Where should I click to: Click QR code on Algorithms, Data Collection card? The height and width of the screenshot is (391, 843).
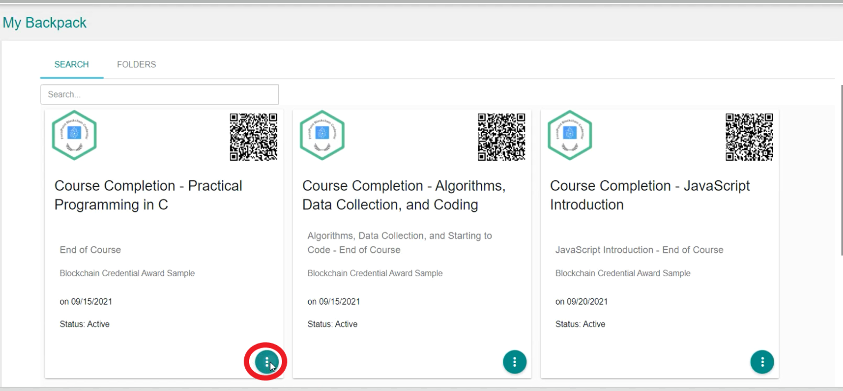501,137
